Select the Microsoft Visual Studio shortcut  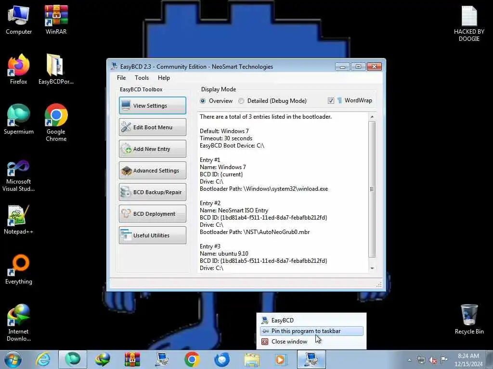click(19, 176)
